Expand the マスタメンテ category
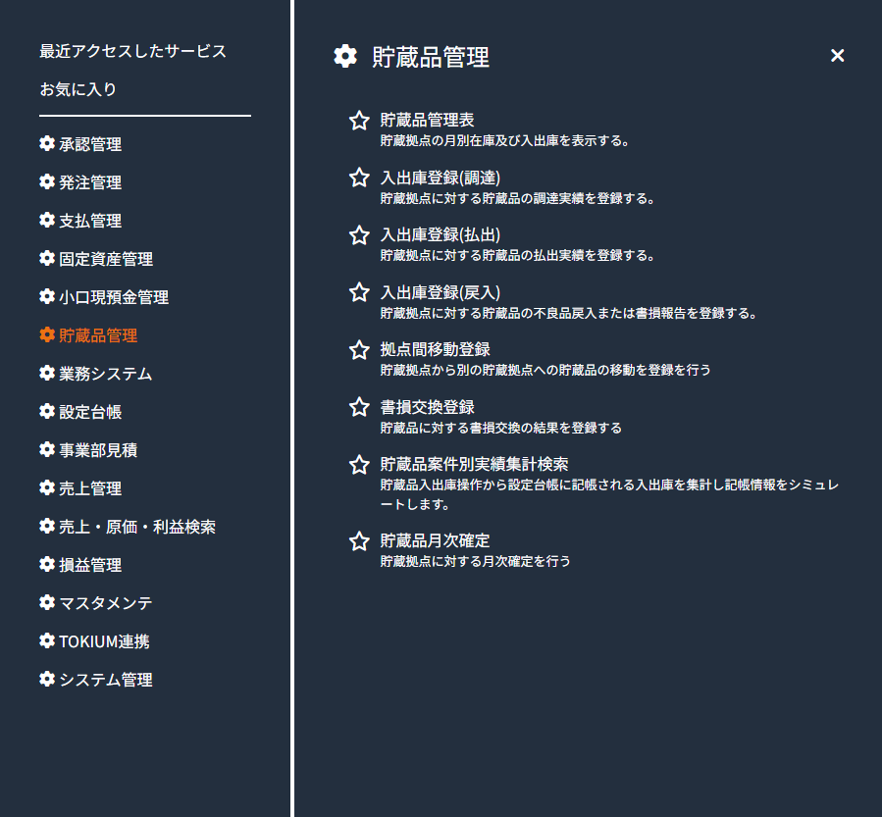882x817 pixels. click(x=106, y=603)
